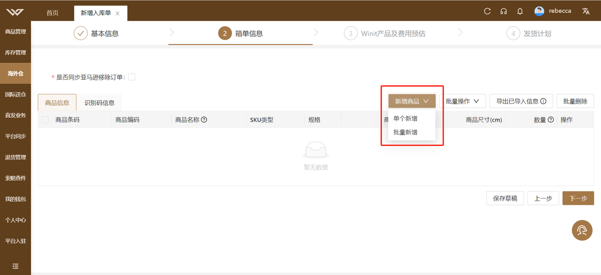This screenshot has height=275, width=601.
Task: Open 海外仓 in sidebar
Action: 15,73
